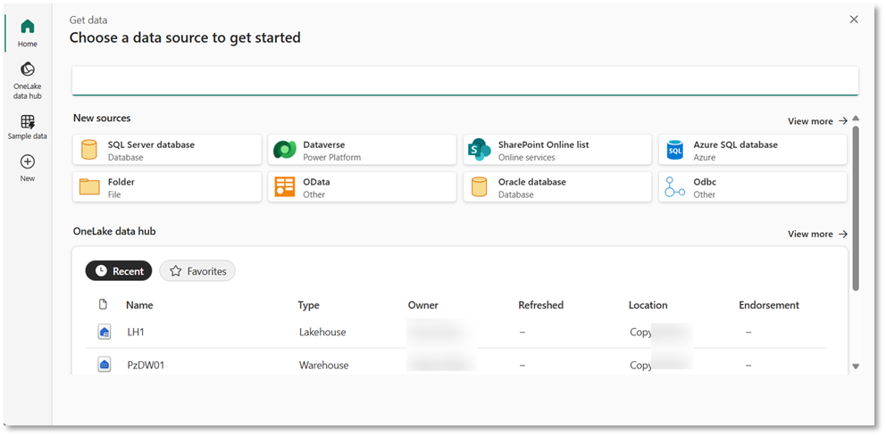Switch to the Recent tab

(x=119, y=271)
